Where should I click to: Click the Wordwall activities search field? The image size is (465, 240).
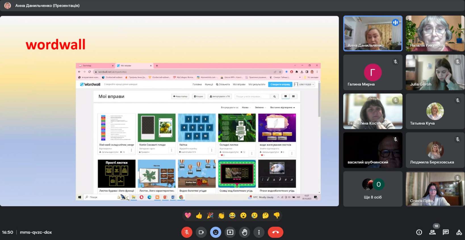coord(252,96)
